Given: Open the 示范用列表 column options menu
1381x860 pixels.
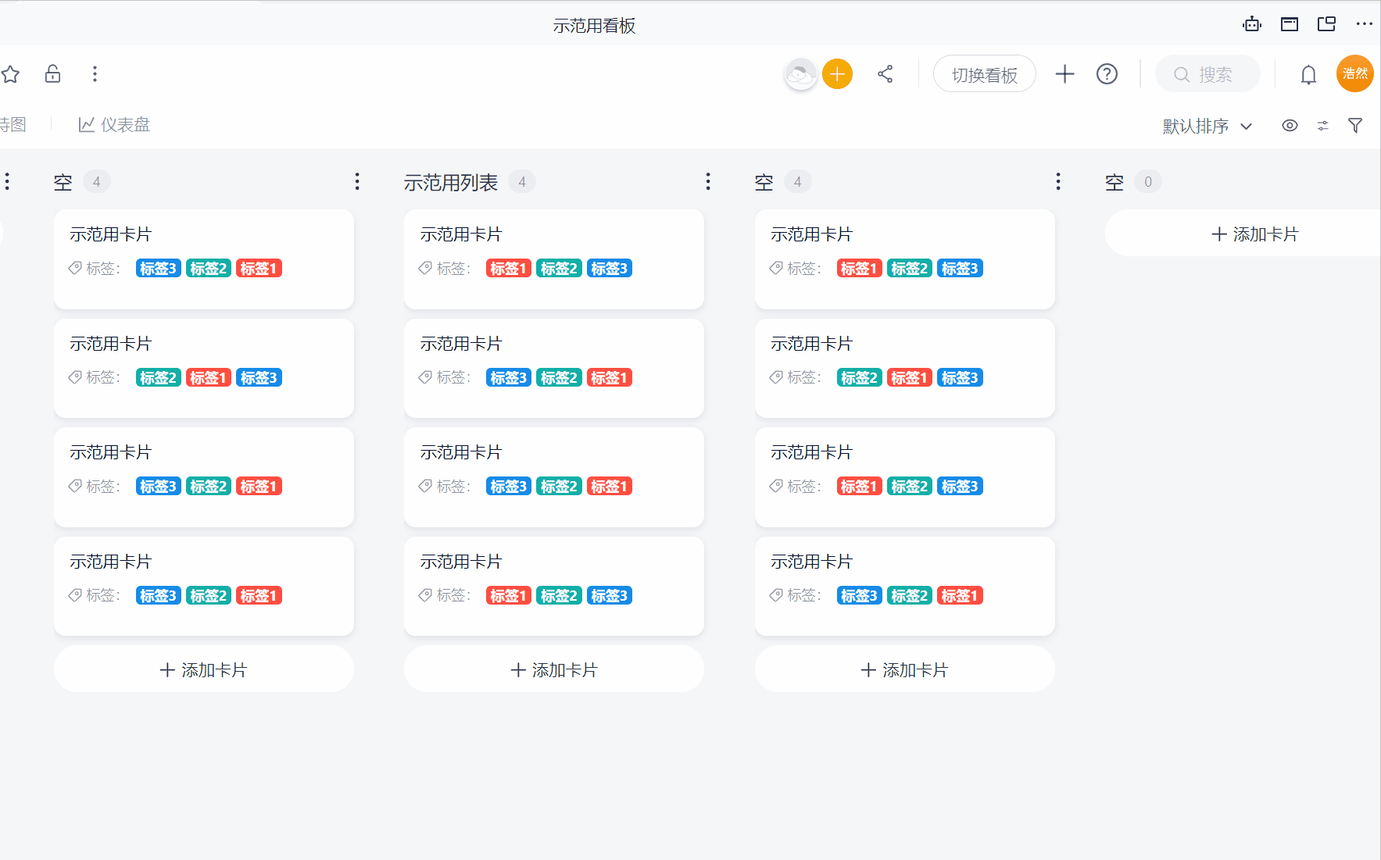Looking at the screenshot, I should point(708,182).
